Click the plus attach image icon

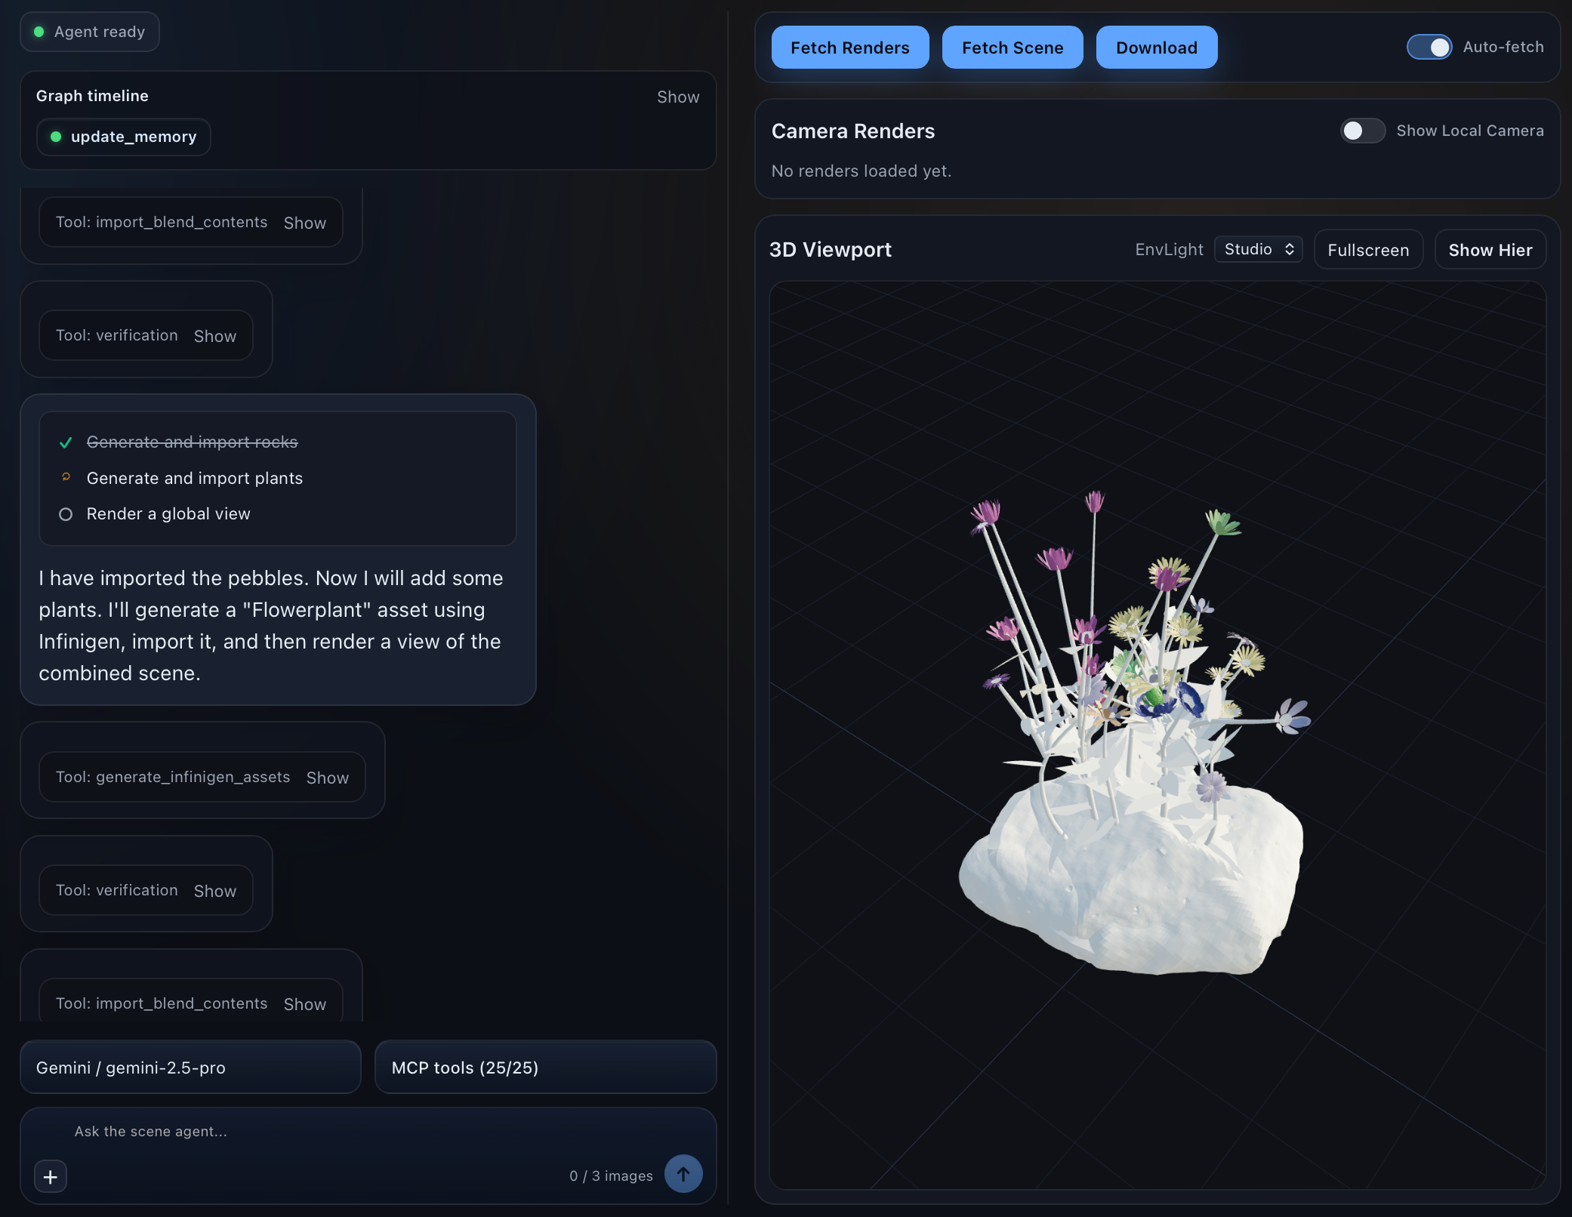(51, 1176)
